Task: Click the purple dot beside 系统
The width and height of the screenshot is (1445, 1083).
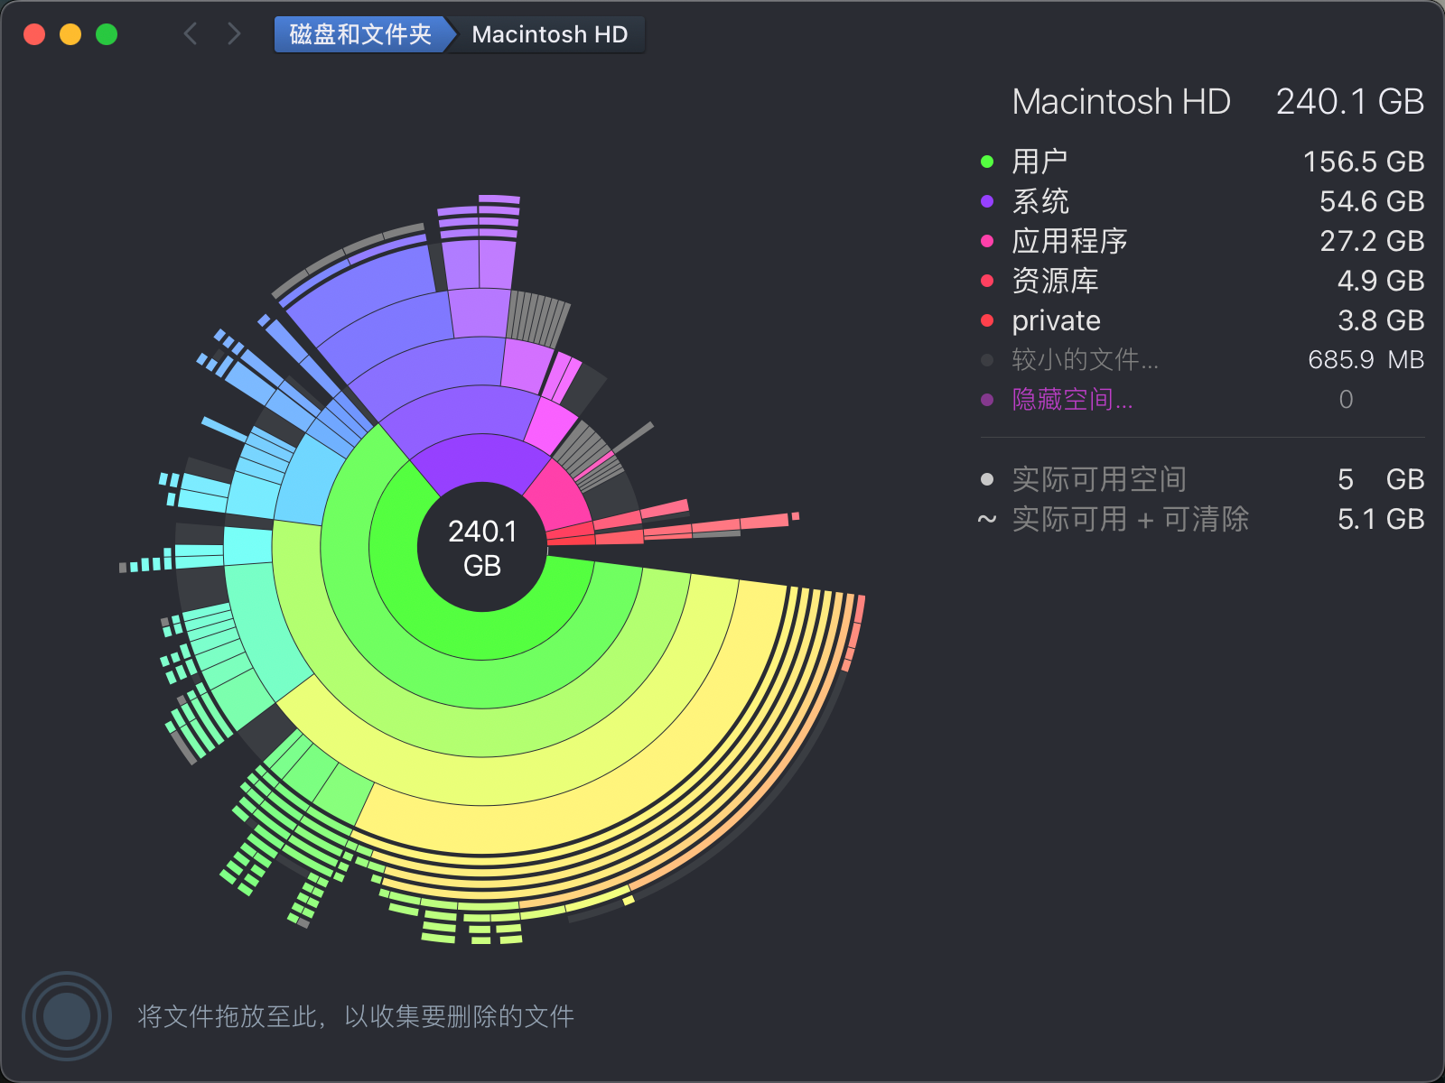Action: pos(987,201)
